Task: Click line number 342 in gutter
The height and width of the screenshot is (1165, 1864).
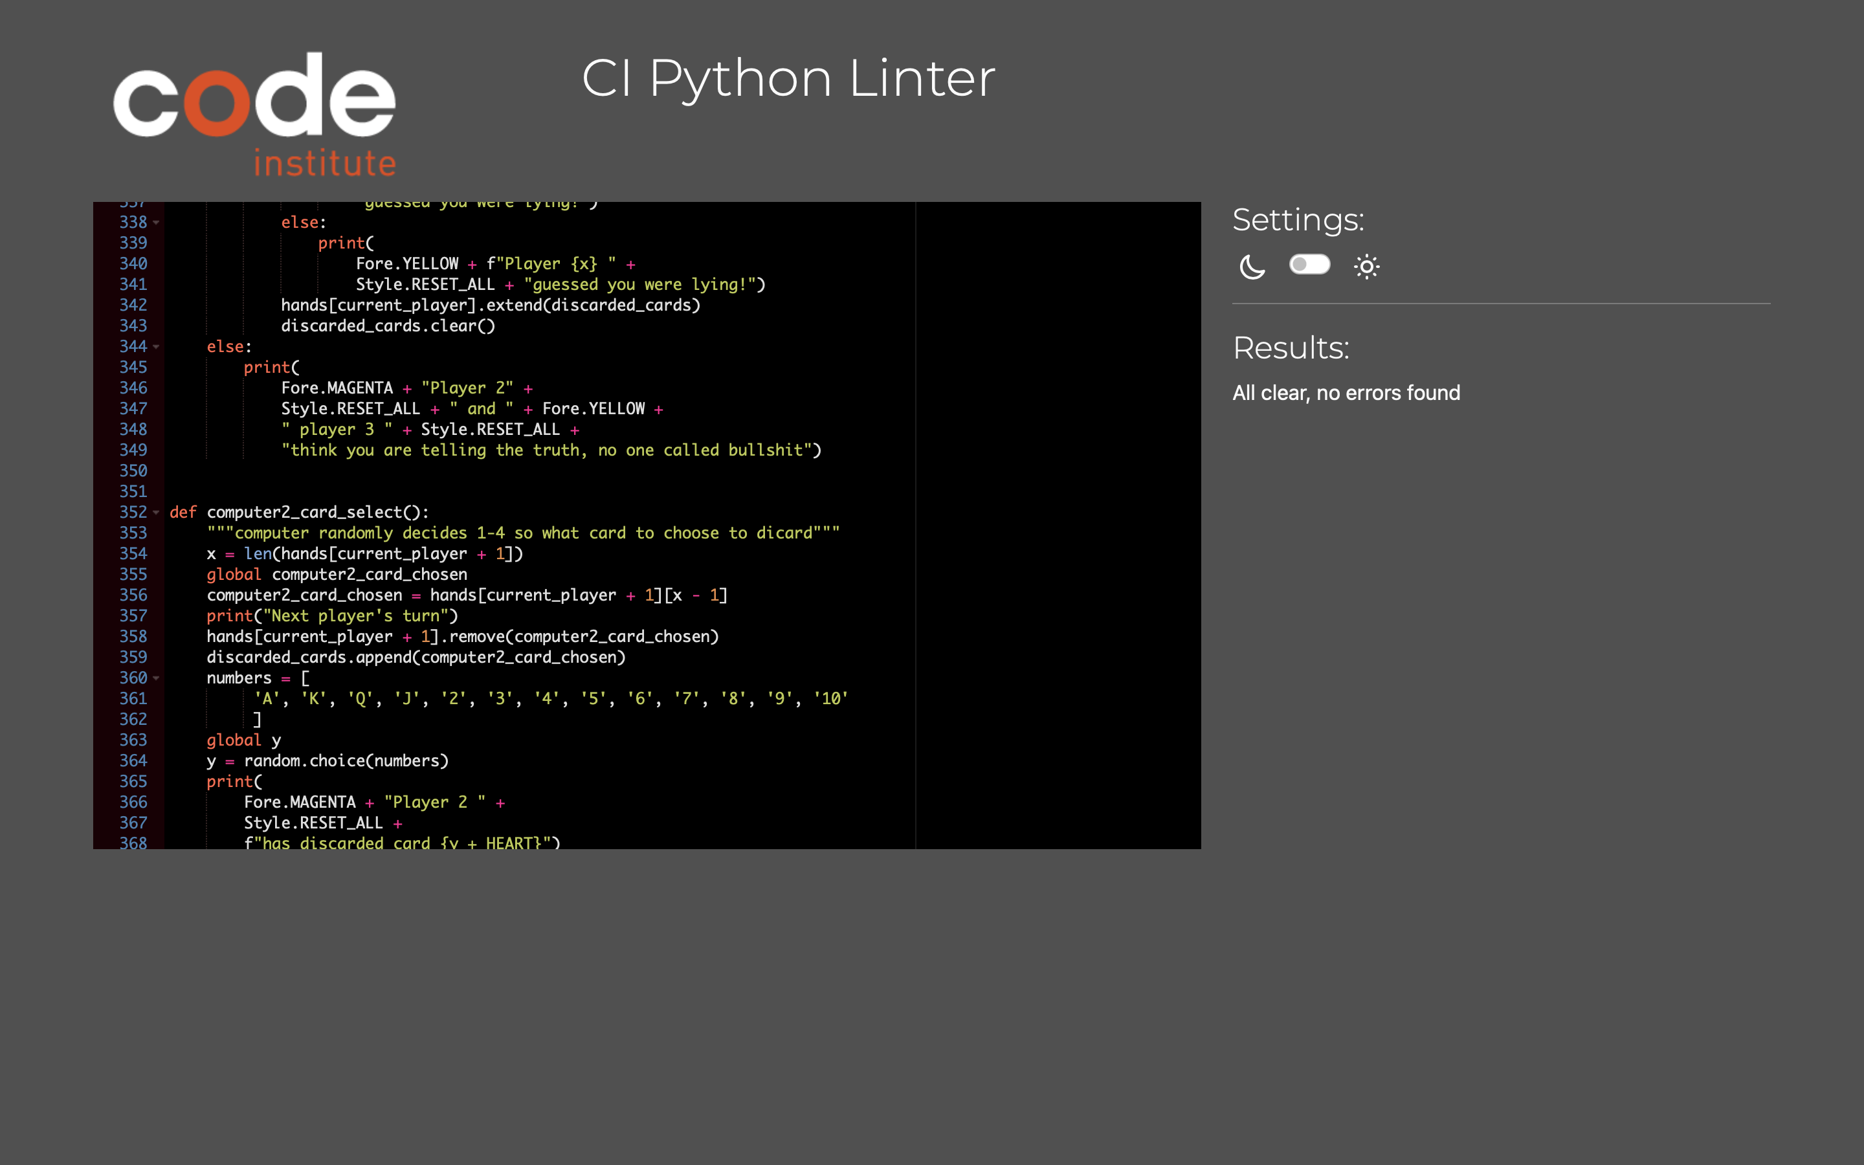Action: point(133,305)
